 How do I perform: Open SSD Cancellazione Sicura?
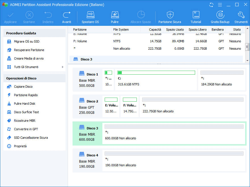tap(31, 138)
